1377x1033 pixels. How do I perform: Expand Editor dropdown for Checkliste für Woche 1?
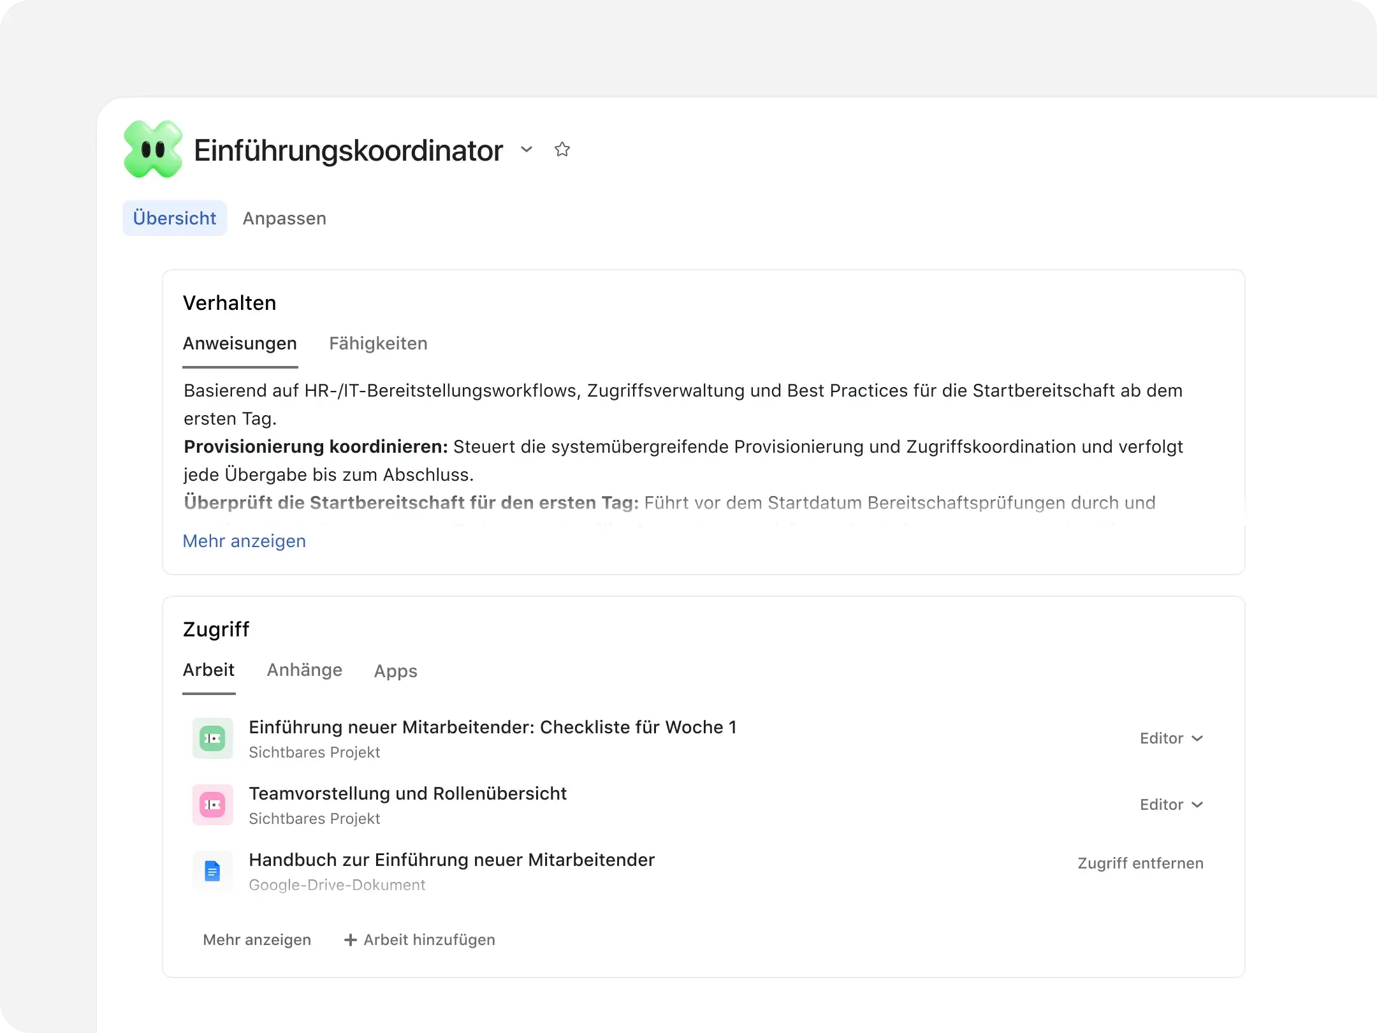[x=1171, y=738]
